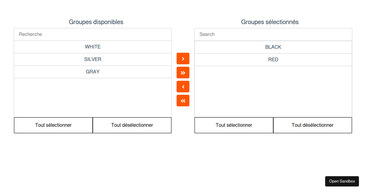Focus the Search input in selected groups
The image size is (366, 192).
(x=273, y=34)
